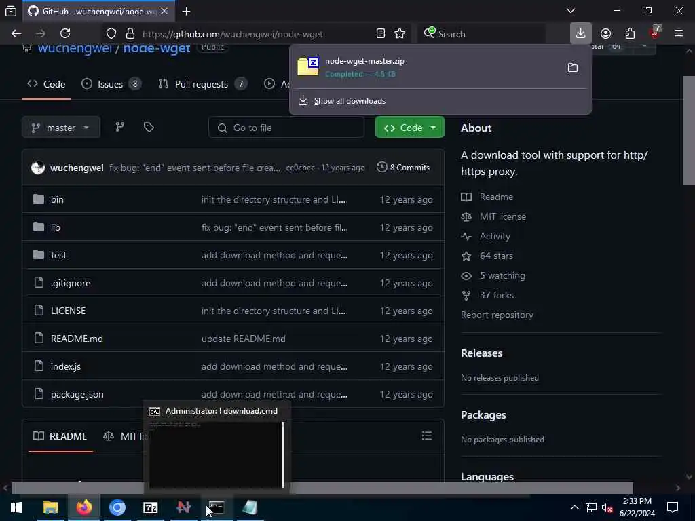Open the 37 forks link
Viewport: 695px width, 521px height.
(496, 296)
